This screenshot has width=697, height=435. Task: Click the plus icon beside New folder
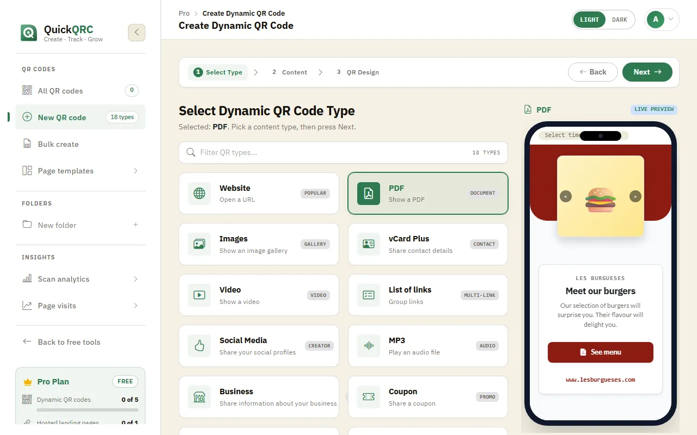[x=136, y=225]
